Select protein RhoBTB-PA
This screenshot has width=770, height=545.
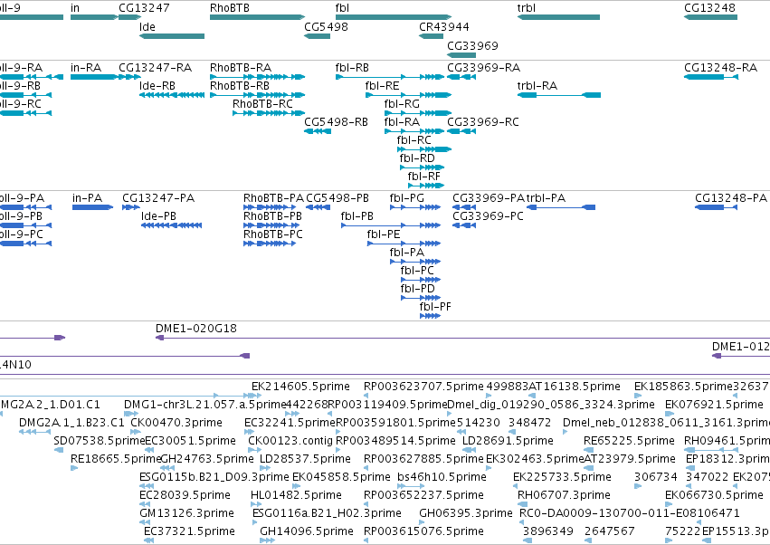(x=270, y=207)
